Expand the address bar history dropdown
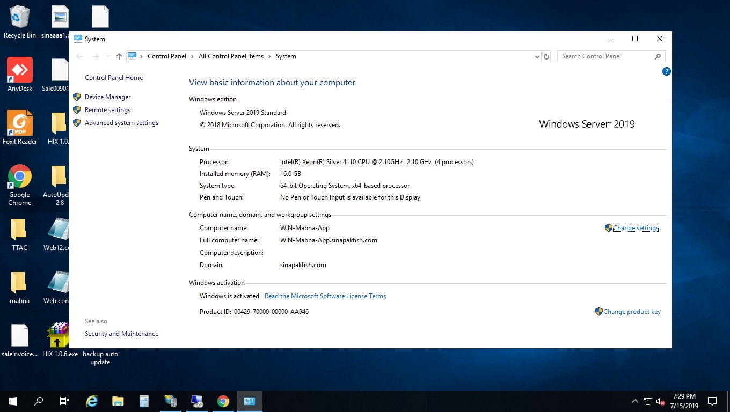This screenshot has height=412, width=730. (537, 56)
